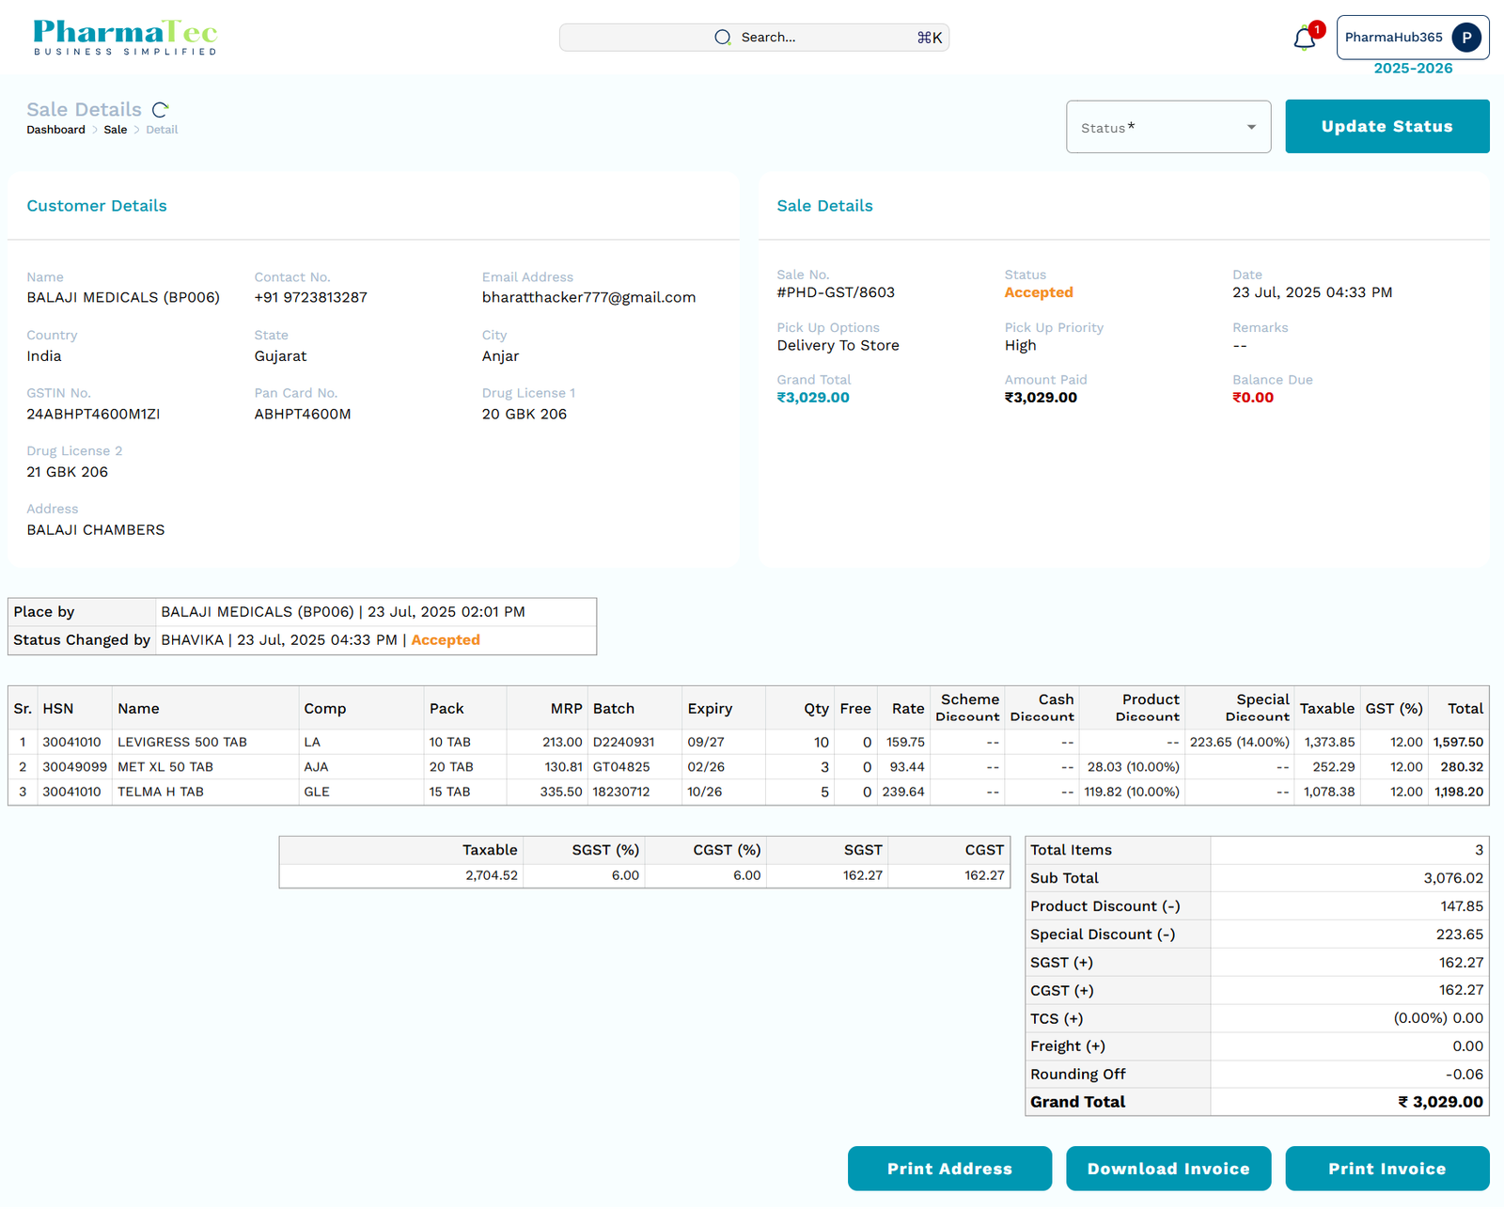The width and height of the screenshot is (1504, 1210).
Task: Click the red notification badge
Action: pos(1317,30)
